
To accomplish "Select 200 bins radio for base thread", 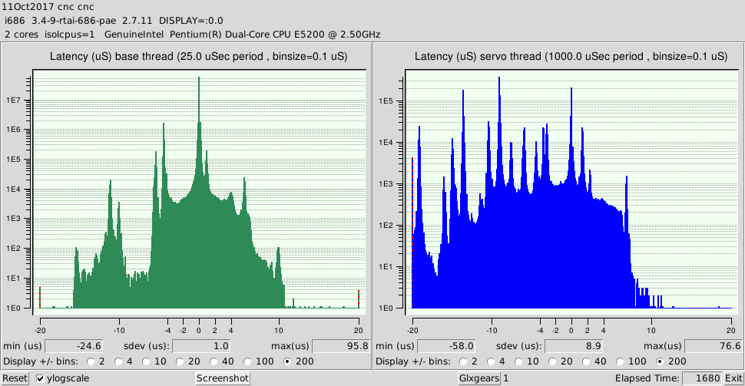I will point(287,361).
